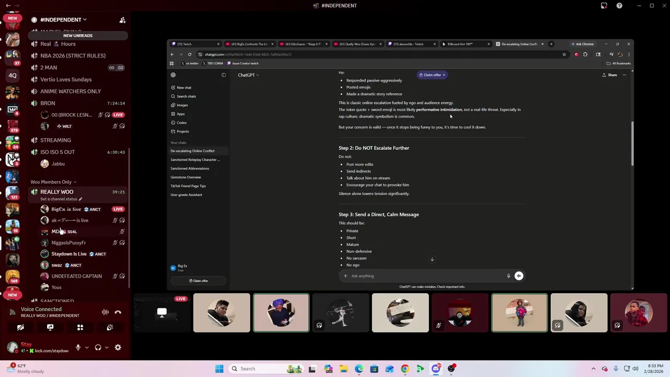
Task: Open Gemstone Overview chat
Action: point(185,177)
